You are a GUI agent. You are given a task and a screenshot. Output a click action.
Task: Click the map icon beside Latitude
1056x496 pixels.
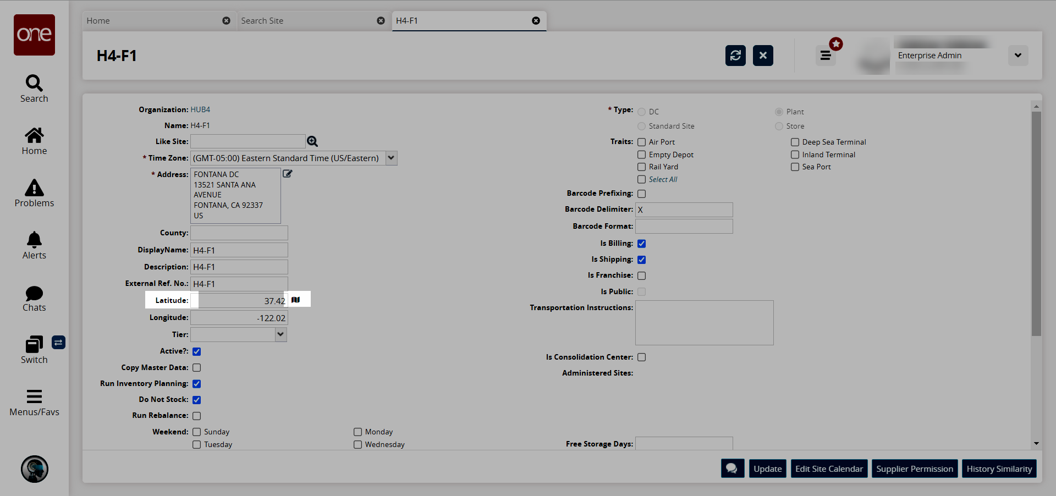coord(296,300)
